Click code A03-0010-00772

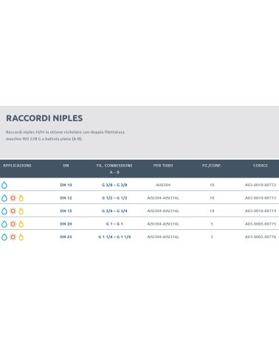click(x=261, y=185)
